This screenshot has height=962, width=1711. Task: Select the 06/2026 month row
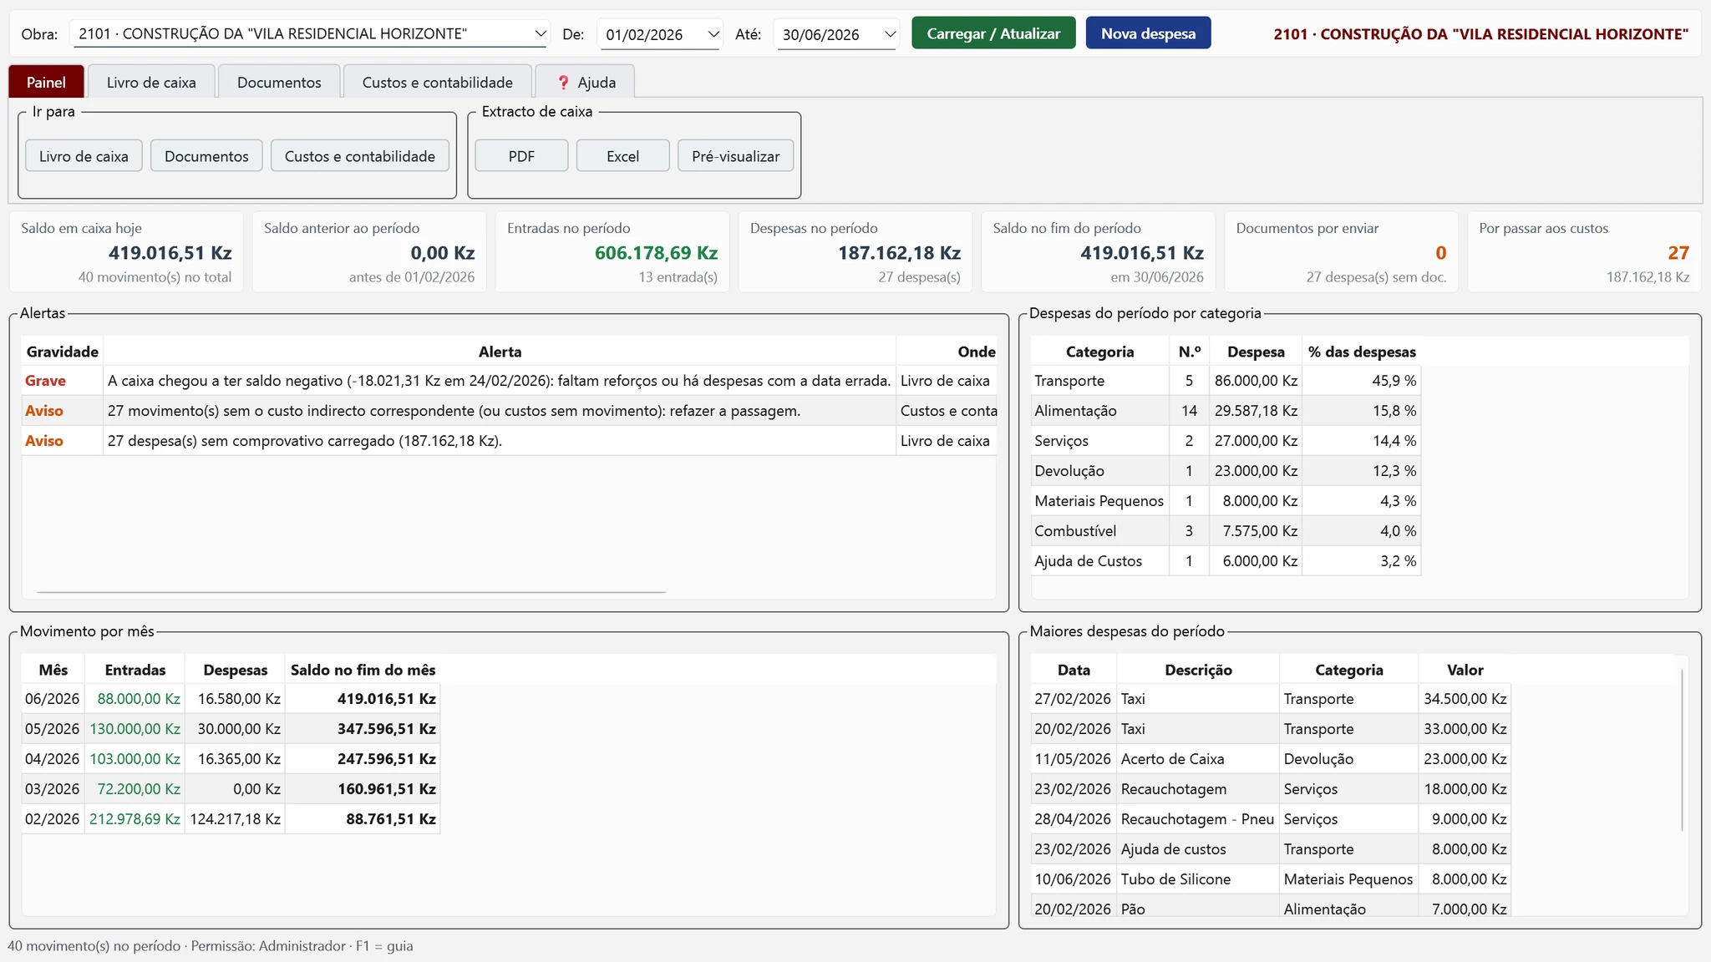231,699
